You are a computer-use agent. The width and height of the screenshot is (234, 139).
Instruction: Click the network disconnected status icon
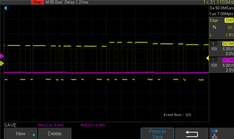tap(215, 136)
